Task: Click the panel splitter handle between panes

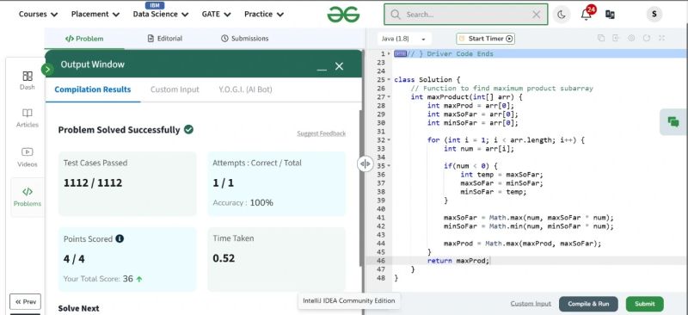Action: [x=365, y=164]
